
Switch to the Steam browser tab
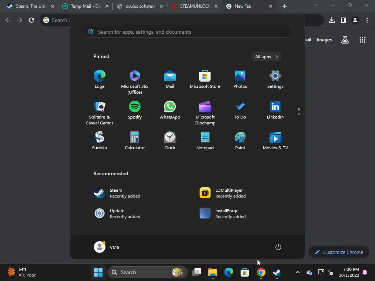point(30,6)
